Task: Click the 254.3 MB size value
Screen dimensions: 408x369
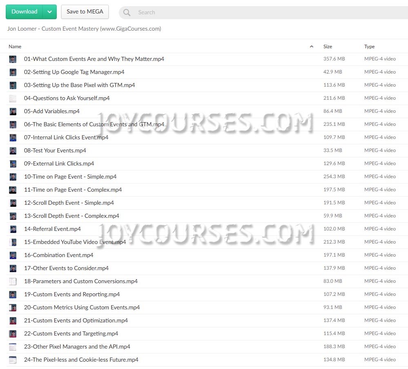Action: point(334,177)
